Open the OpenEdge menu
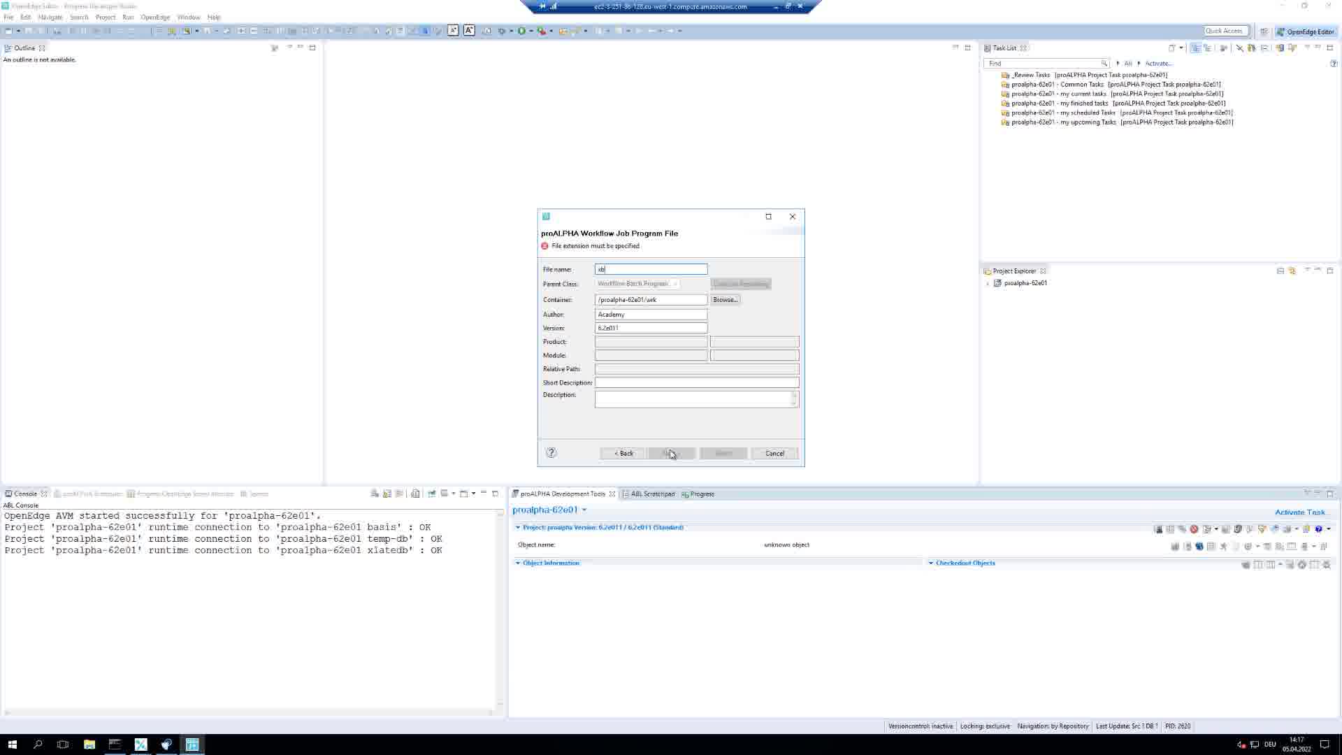The height and width of the screenshot is (755, 1342). coord(155,17)
